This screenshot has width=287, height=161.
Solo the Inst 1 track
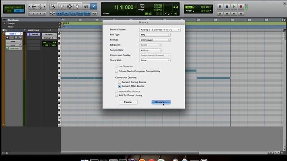[x=16, y=38]
